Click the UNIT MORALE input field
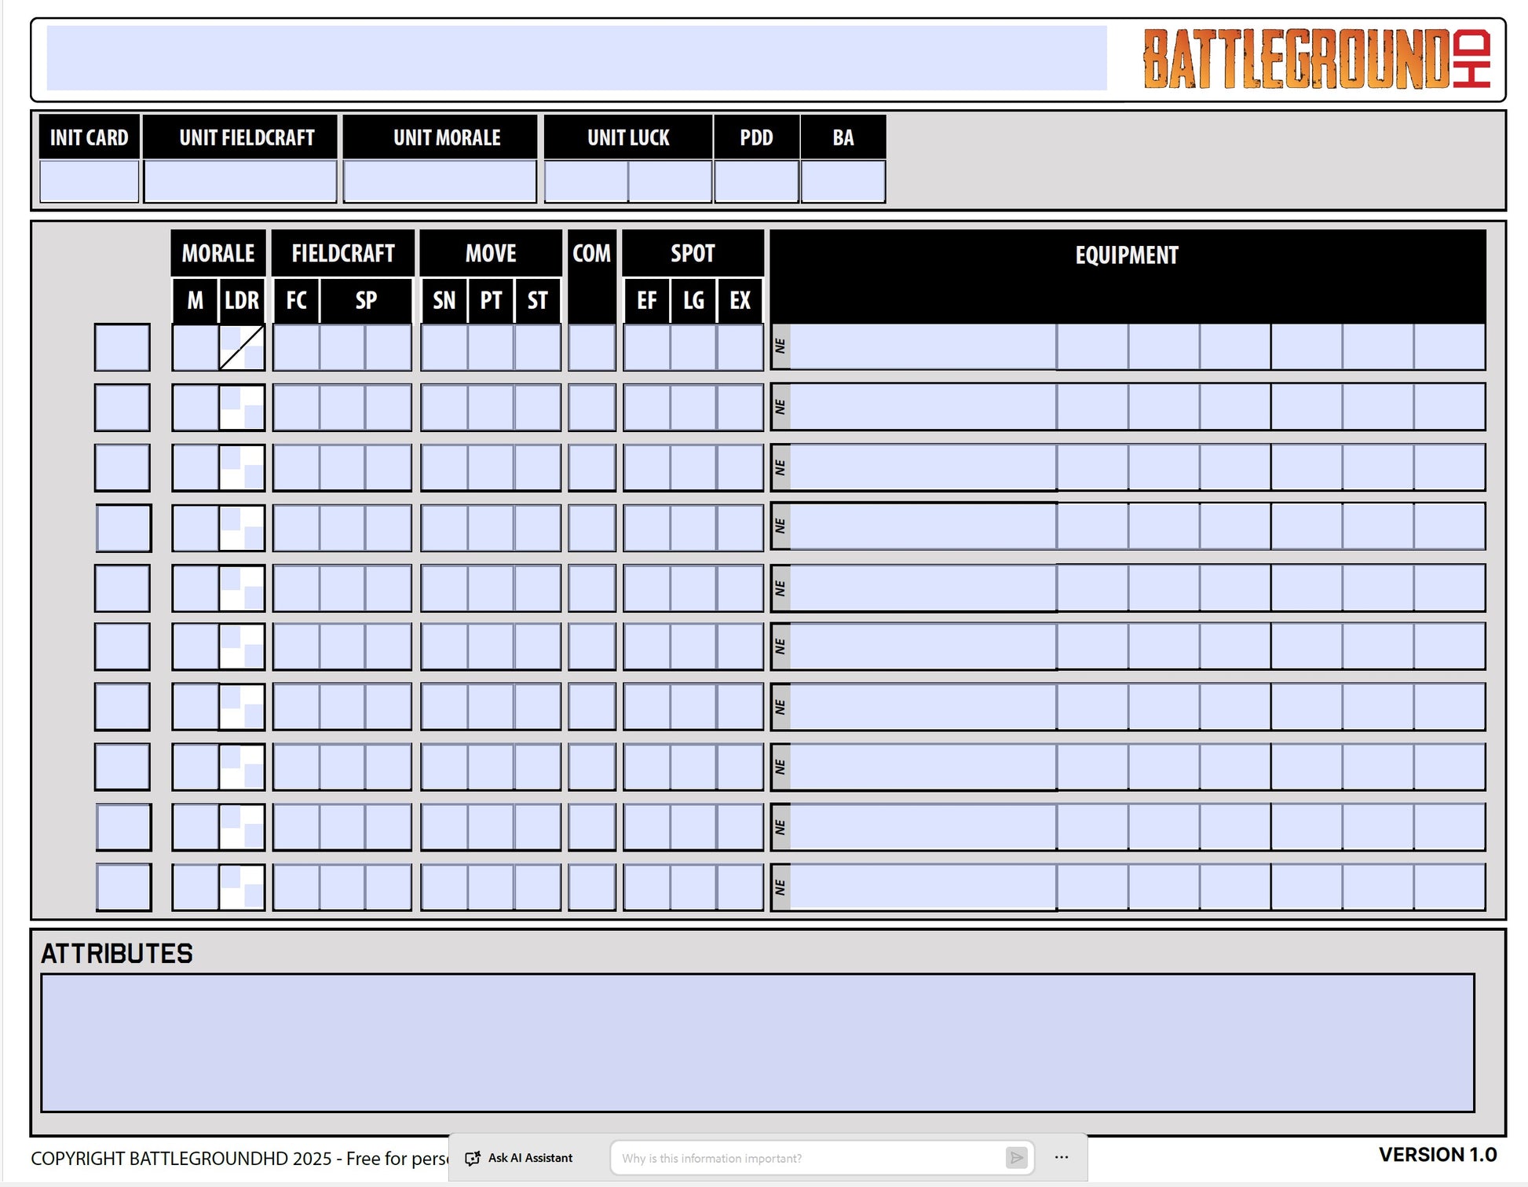Viewport: 1528px width, 1187px height. (440, 181)
